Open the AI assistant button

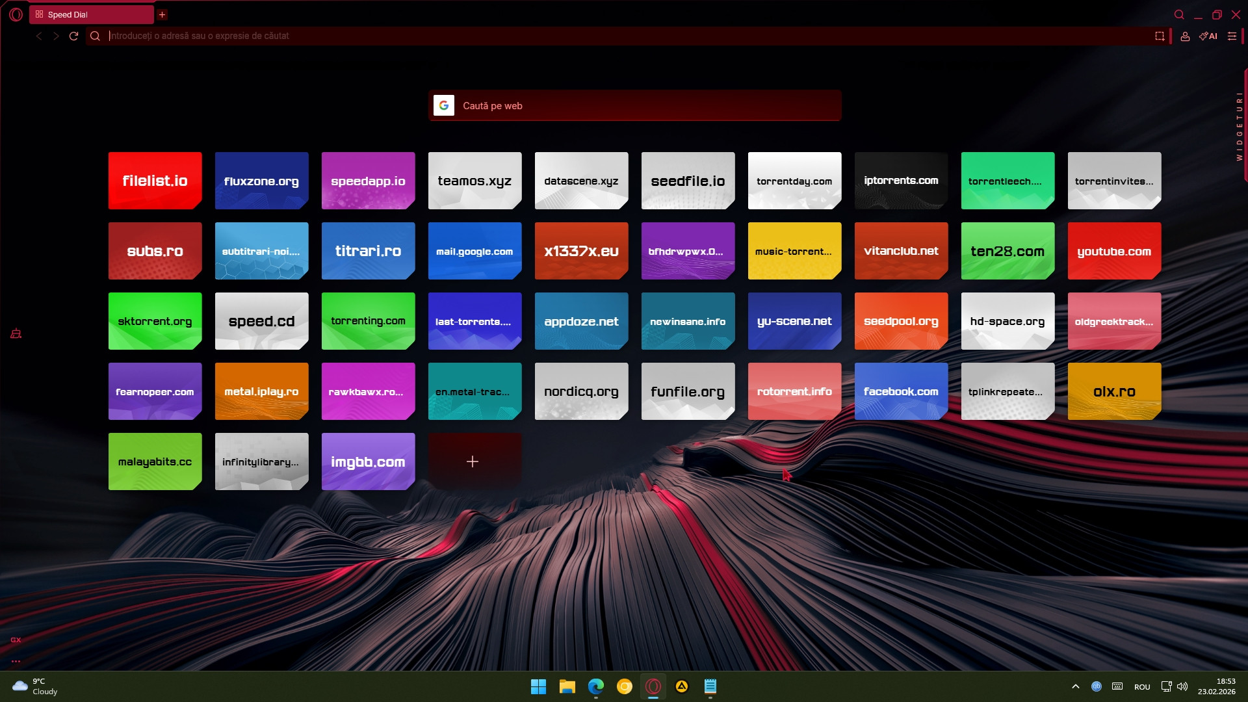(x=1208, y=36)
